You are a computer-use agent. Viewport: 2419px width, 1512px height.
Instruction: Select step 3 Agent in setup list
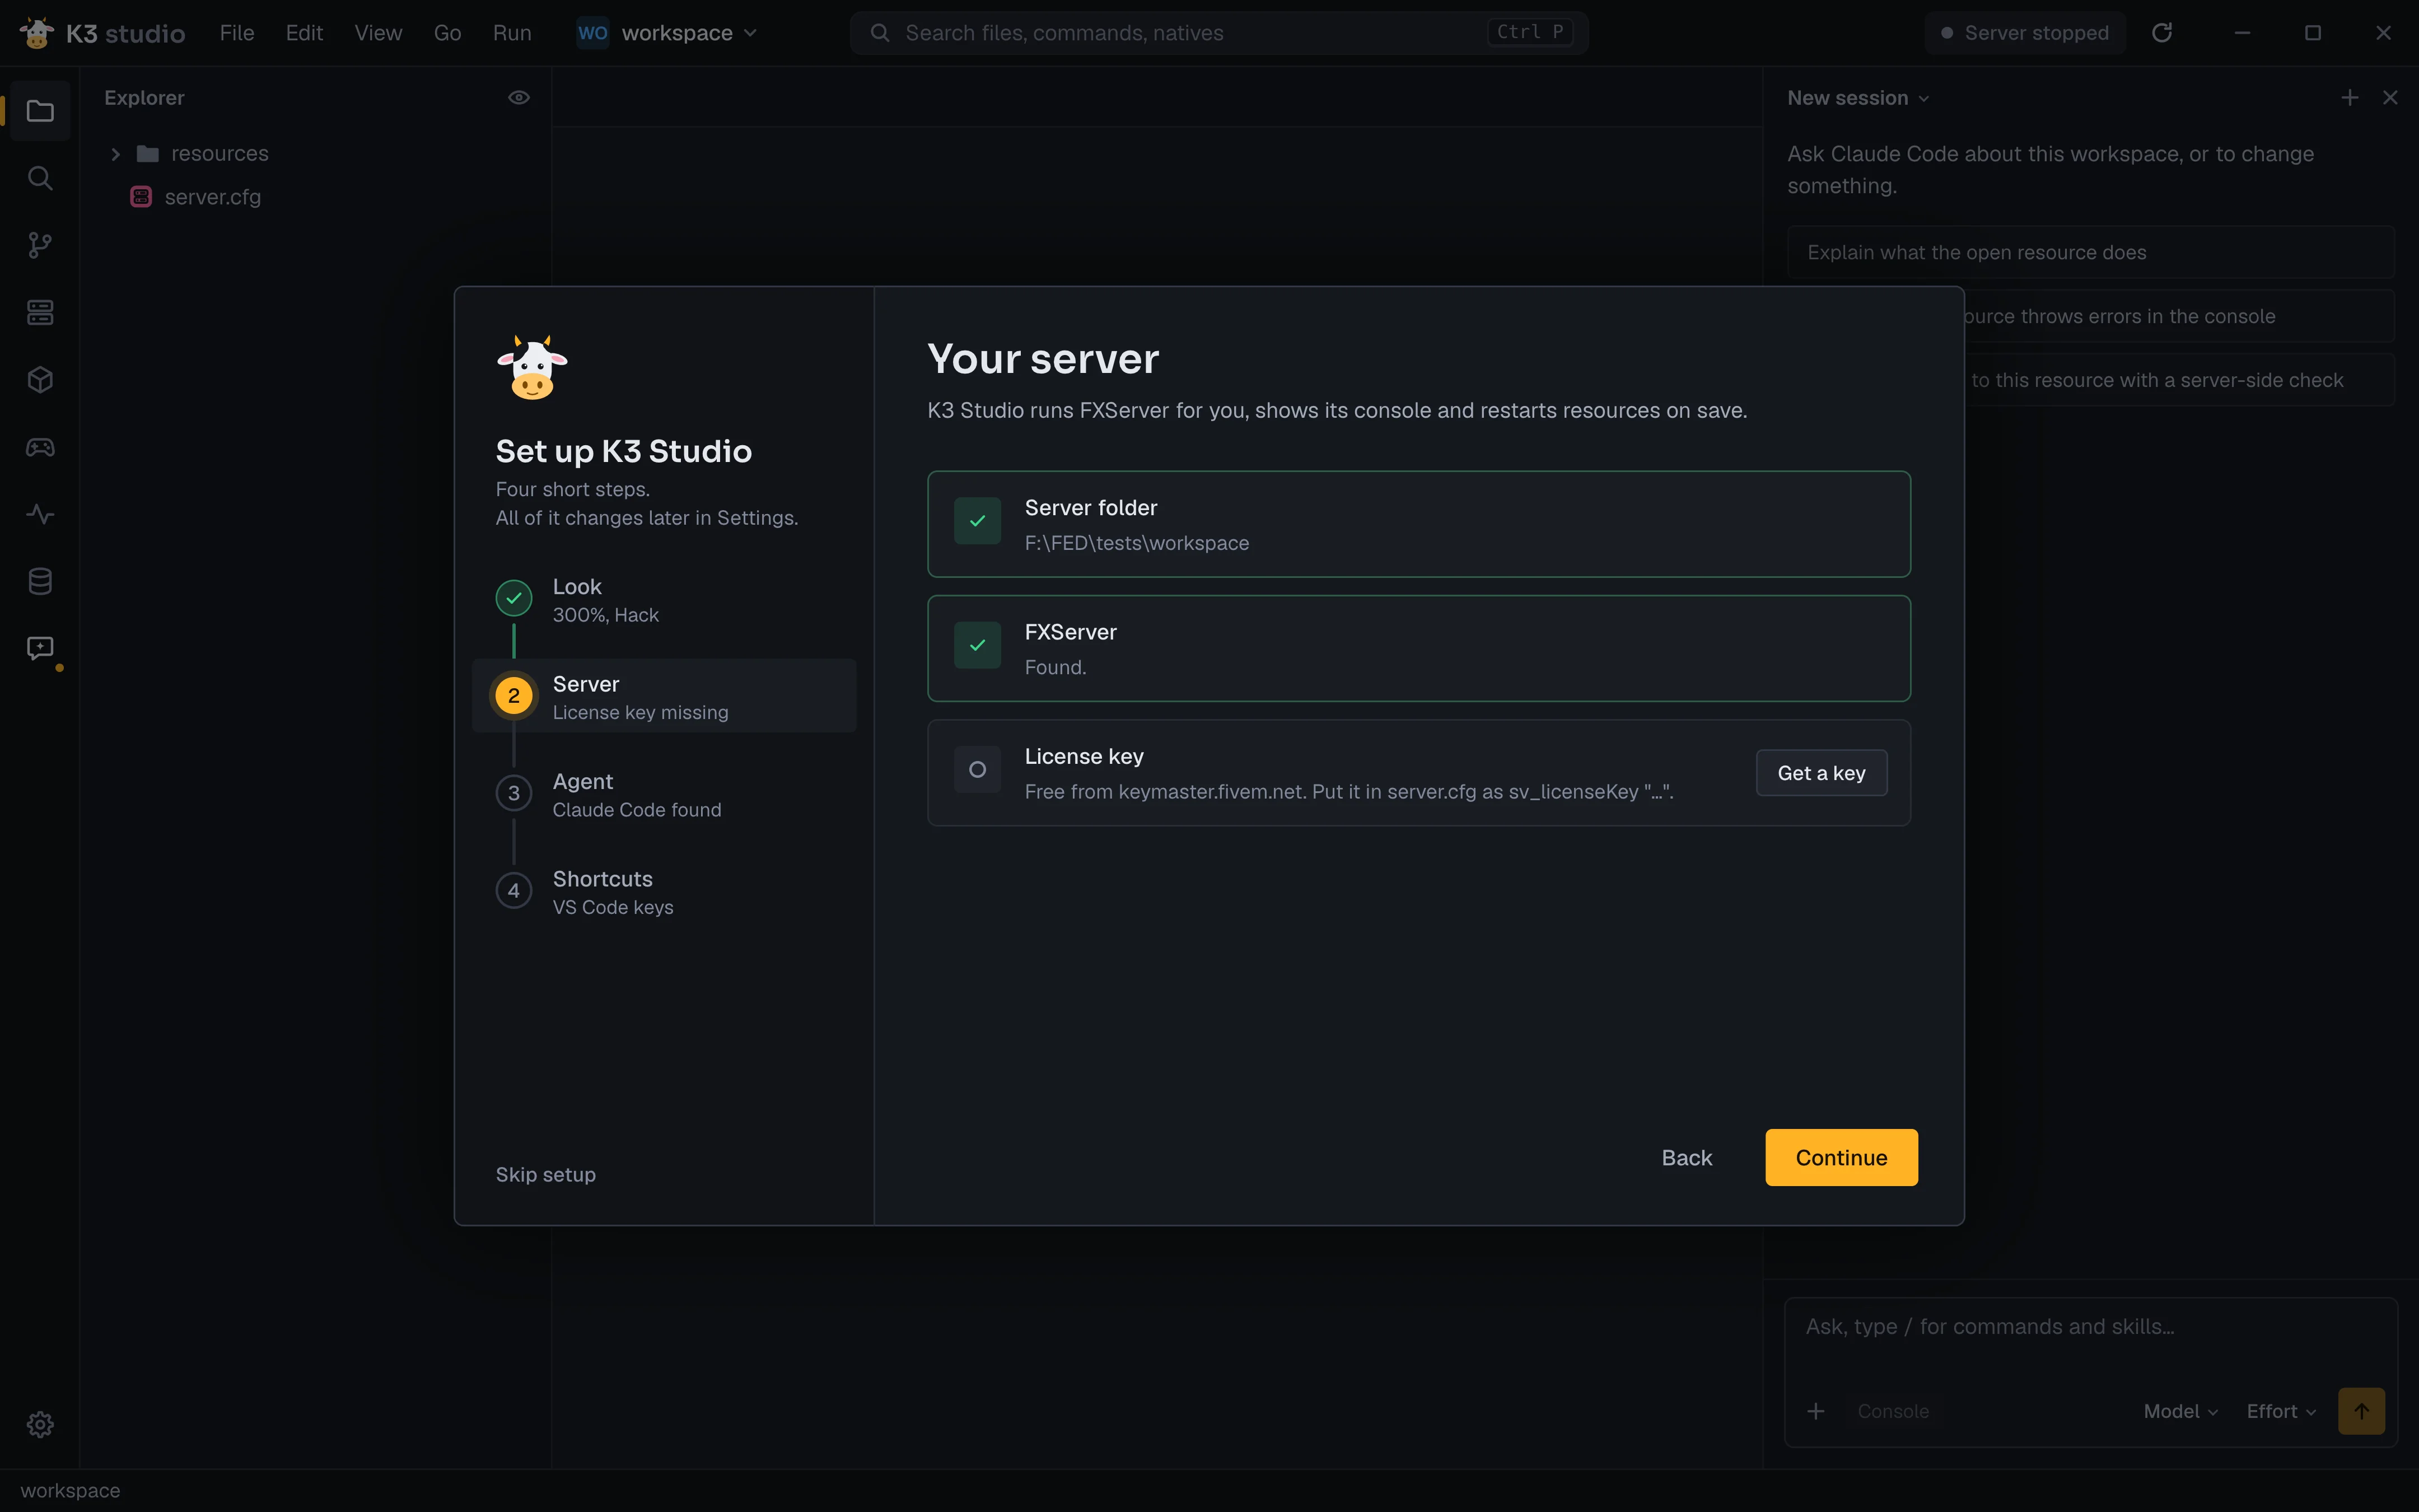click(x=664, y=794)
